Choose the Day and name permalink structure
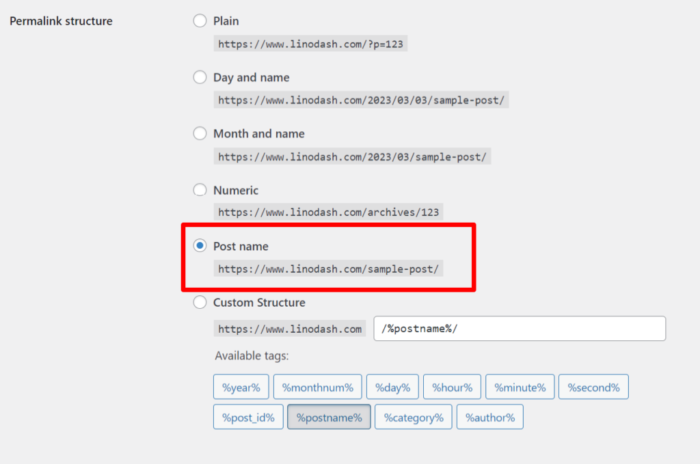 point(200,77)
